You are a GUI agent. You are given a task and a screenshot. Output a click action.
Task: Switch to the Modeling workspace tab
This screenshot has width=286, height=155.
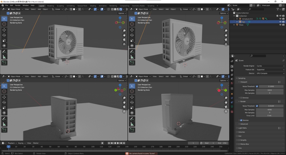tap(51, 6)
